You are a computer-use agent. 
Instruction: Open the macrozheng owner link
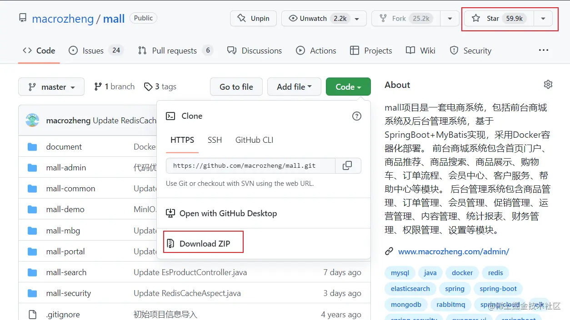[x=63, y=19]
